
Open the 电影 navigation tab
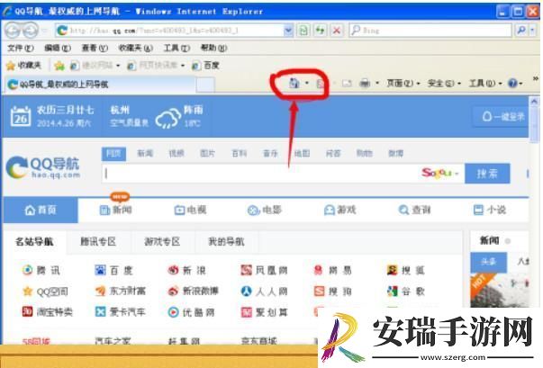click(x=265, y=210)
